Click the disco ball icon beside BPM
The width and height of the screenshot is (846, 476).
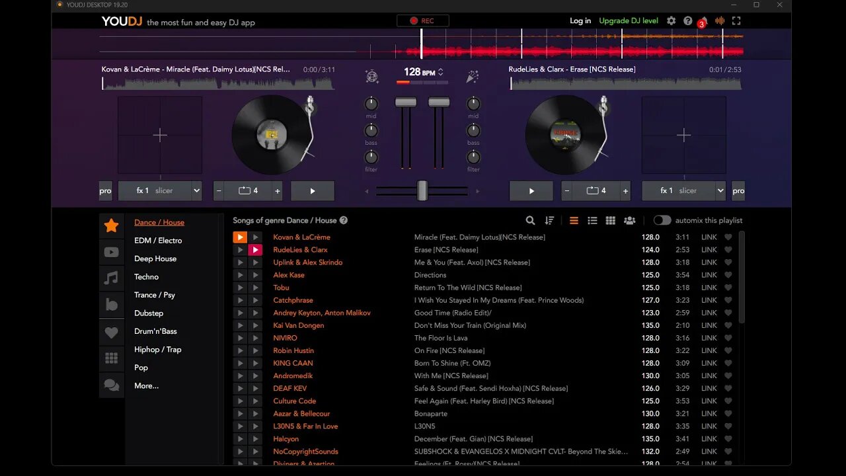click(x=372, y=77)
